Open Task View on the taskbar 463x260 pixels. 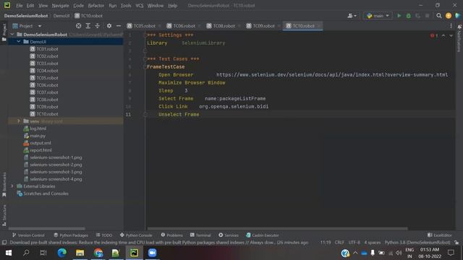point(43,253)
